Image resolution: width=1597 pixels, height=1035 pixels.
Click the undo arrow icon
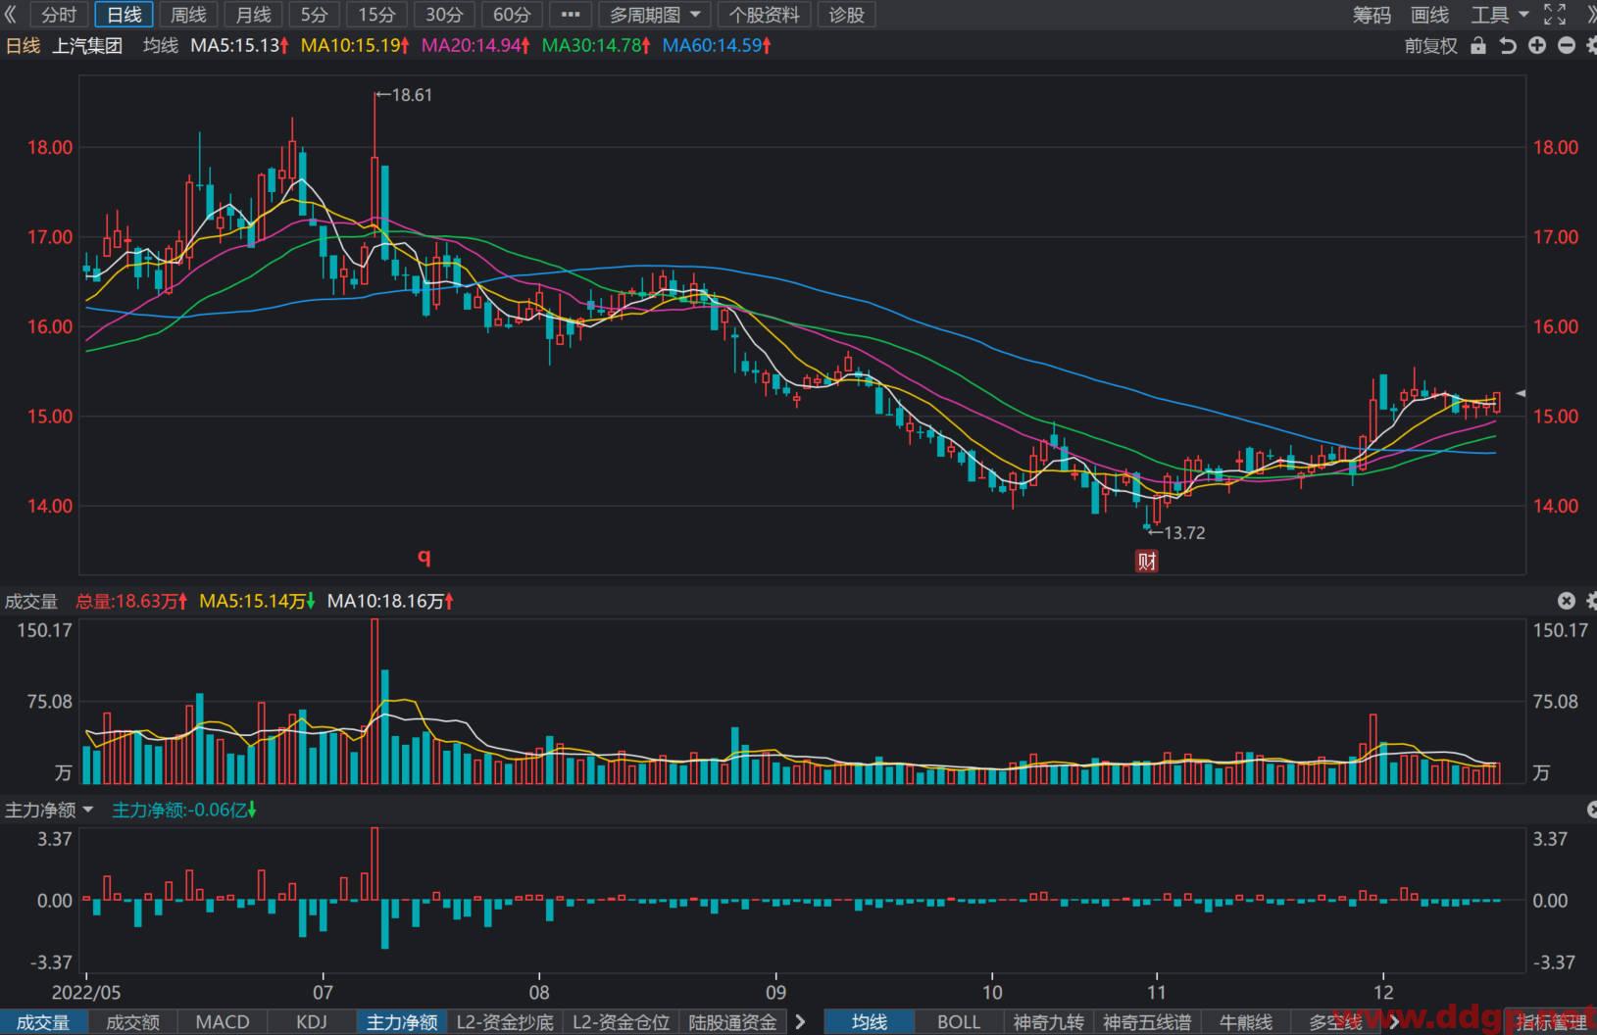(x=1508, y=46)
